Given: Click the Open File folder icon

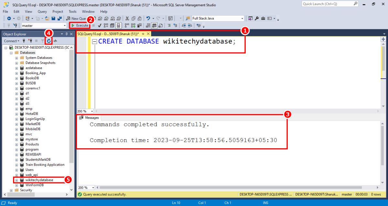Looking at the screenshot, I should click(x=47, y=18).
